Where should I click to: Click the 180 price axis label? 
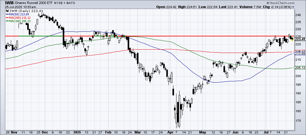[297, 111]
